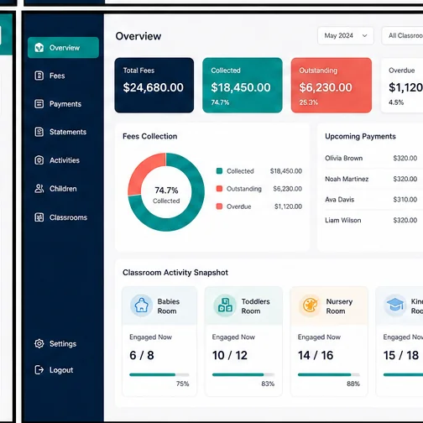Click the Babies Room 75% progress bar
423x423 pixels.
tap(159, 374)
